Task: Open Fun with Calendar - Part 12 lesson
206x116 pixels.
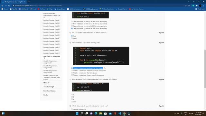Action: tap(51, 53)
